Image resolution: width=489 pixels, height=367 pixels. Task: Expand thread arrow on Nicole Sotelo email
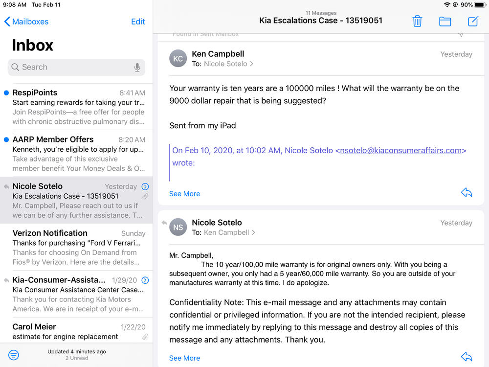click(145, 186)
